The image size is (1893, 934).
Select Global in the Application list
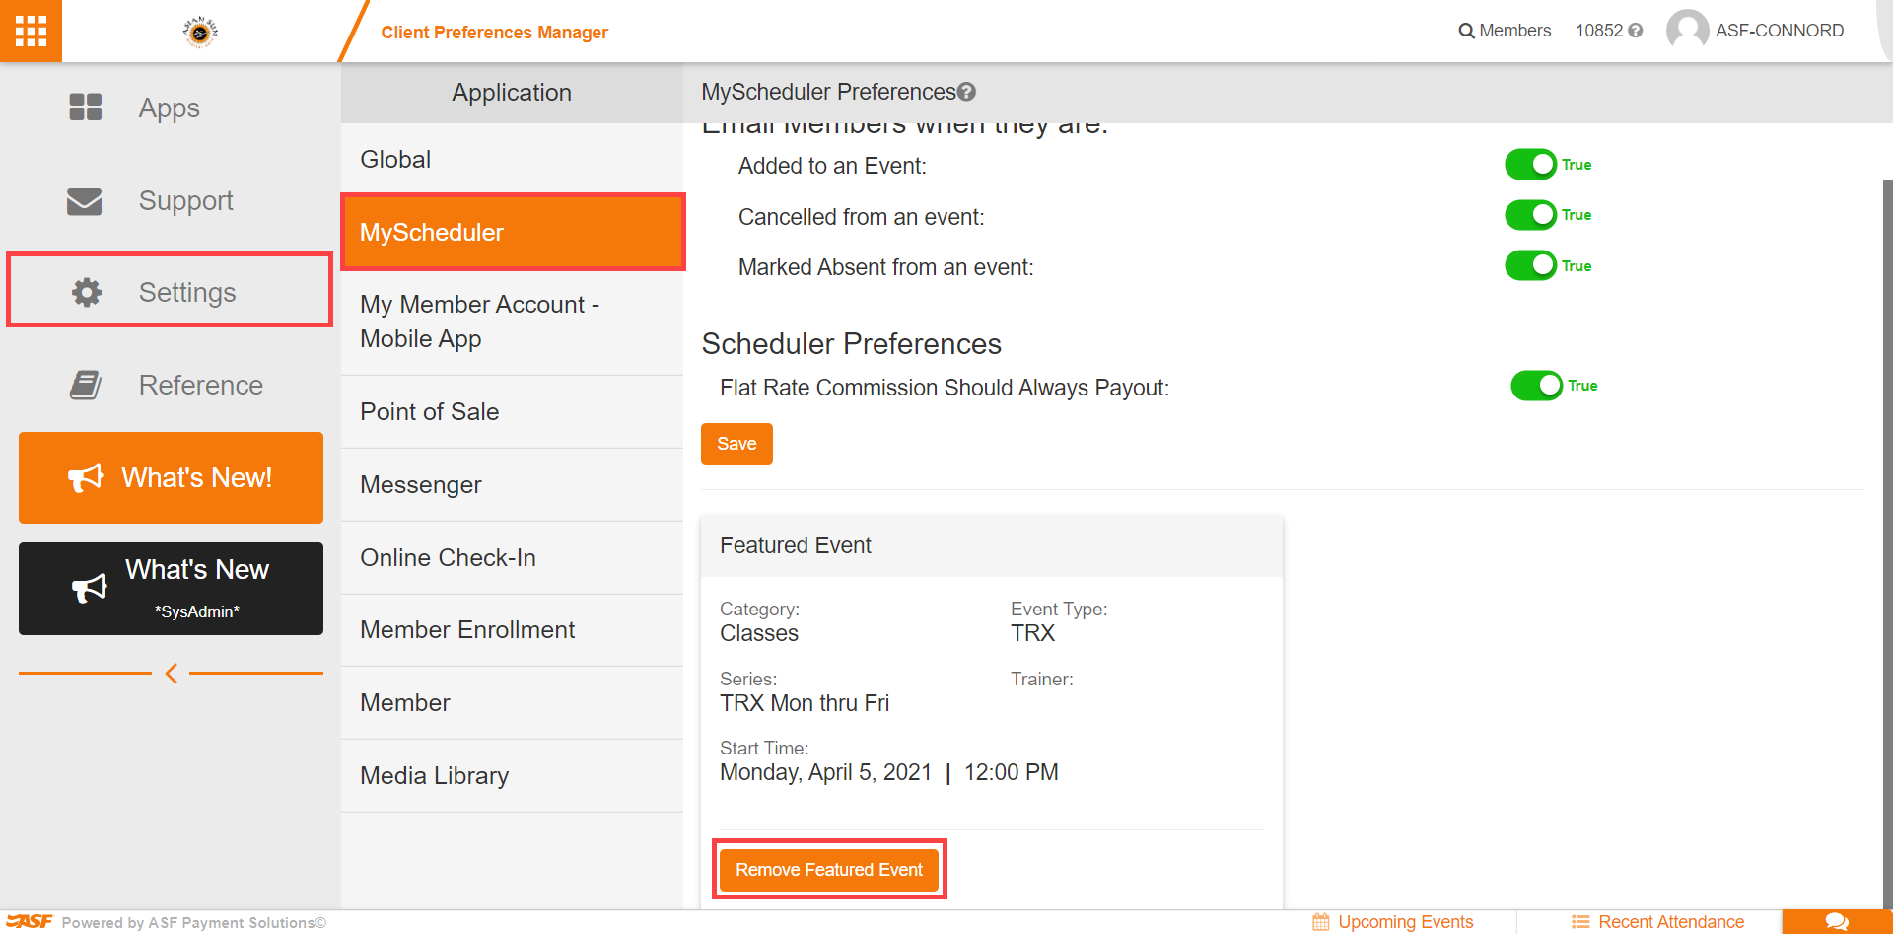point(512,160)
